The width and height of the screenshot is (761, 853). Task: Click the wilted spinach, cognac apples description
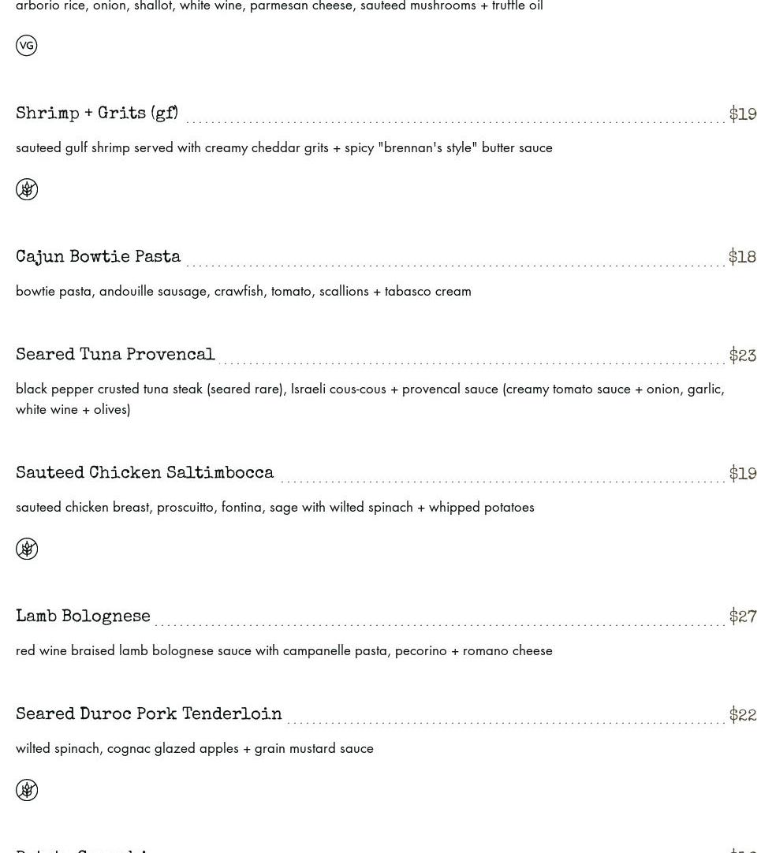[x=194, y=749]
